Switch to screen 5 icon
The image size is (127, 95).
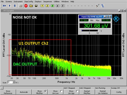coord(63,6)
